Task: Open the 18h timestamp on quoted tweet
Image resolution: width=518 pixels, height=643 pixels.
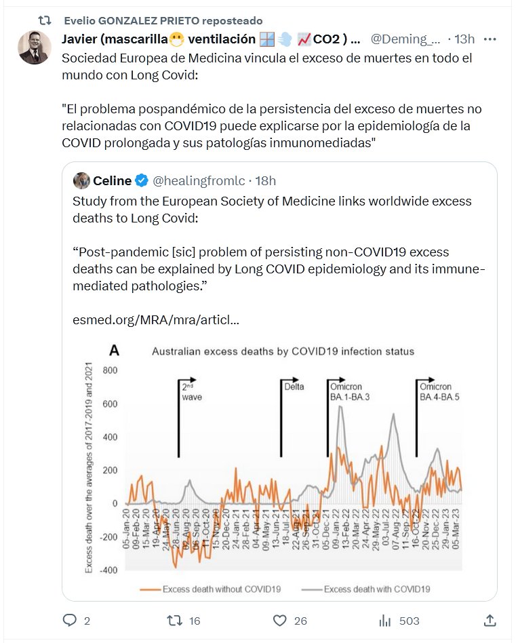Action: pos(264,180)
